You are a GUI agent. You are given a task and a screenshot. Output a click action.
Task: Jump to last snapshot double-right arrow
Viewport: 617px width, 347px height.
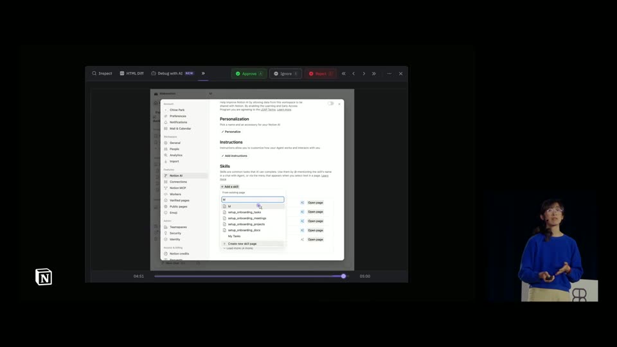tap(374, 73)
